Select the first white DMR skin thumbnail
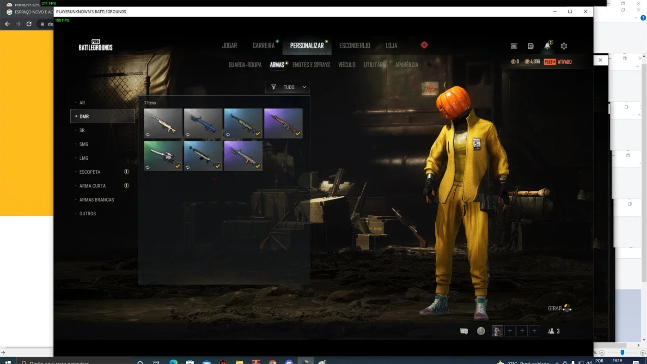Viewport: 647px width, 364px height. pos(163,123)
